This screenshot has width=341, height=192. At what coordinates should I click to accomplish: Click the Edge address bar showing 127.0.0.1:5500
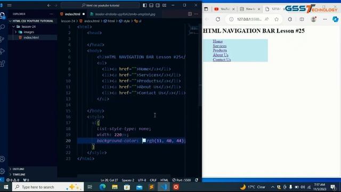click(249, 19)
